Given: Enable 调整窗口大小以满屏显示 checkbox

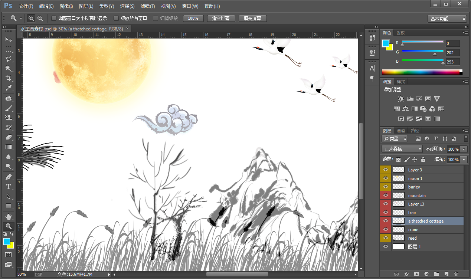Looking at the screenshot, I should (54, 18).
